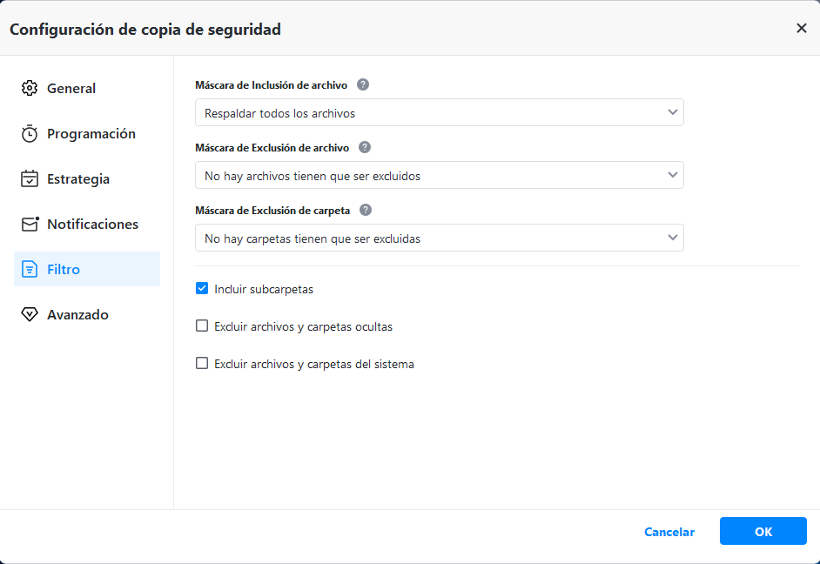Close the backup configuration dialog
The height and width of the screenshot is (564, 820).
(801, 28)
